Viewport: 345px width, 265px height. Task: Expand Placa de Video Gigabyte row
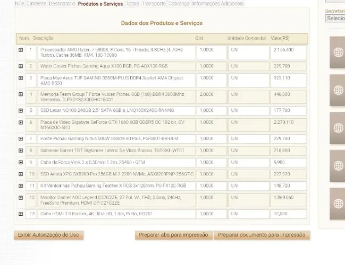click(21, 122)
